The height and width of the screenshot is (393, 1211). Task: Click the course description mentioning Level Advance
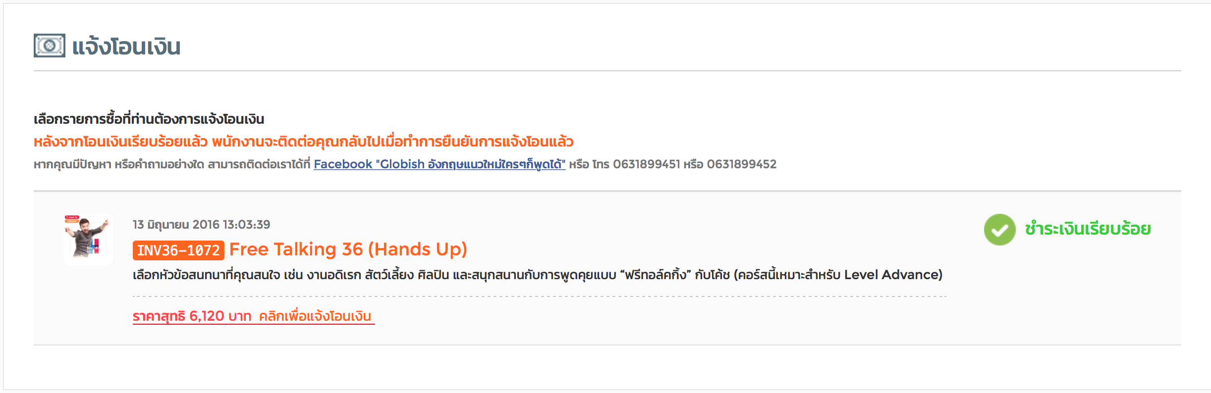click(x=538, y=275)
